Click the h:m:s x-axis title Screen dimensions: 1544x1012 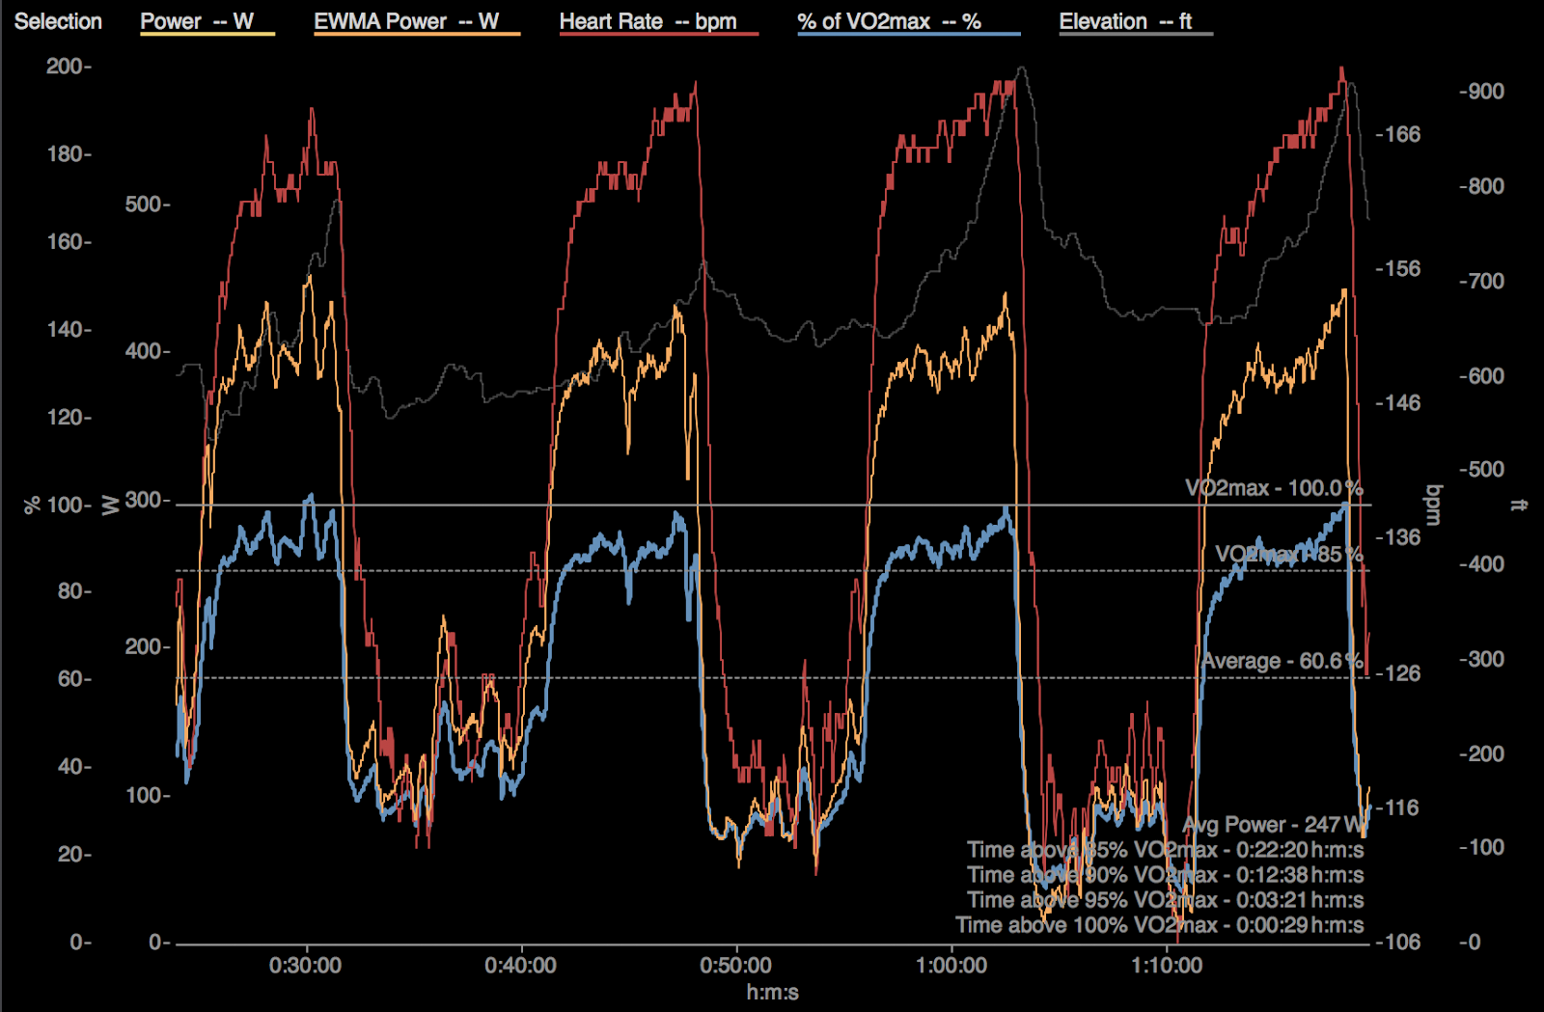point(772,993)
